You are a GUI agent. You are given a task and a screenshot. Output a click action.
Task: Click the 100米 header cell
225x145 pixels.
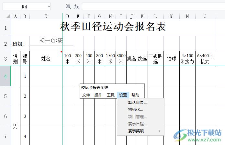[x=68, y=59]
